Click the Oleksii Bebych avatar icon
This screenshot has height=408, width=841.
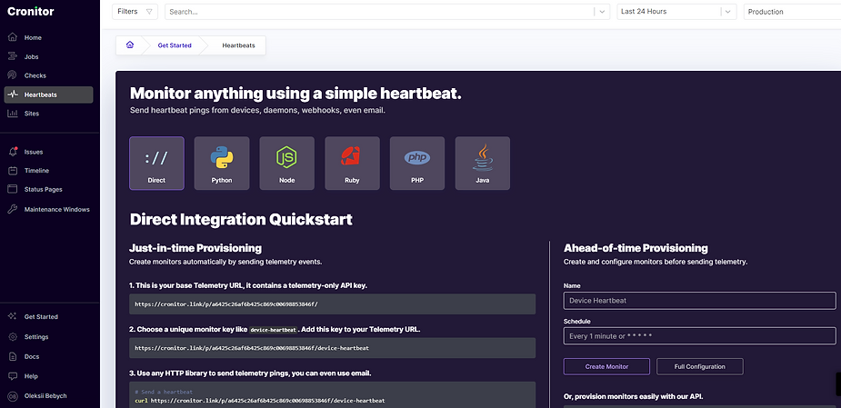(13, 395)
